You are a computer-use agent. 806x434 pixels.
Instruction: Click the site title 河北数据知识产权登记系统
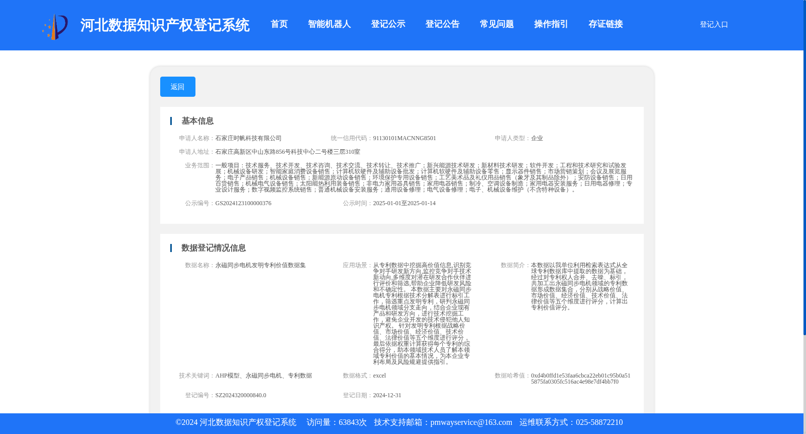pyautogui.click(x=165, y=25)
